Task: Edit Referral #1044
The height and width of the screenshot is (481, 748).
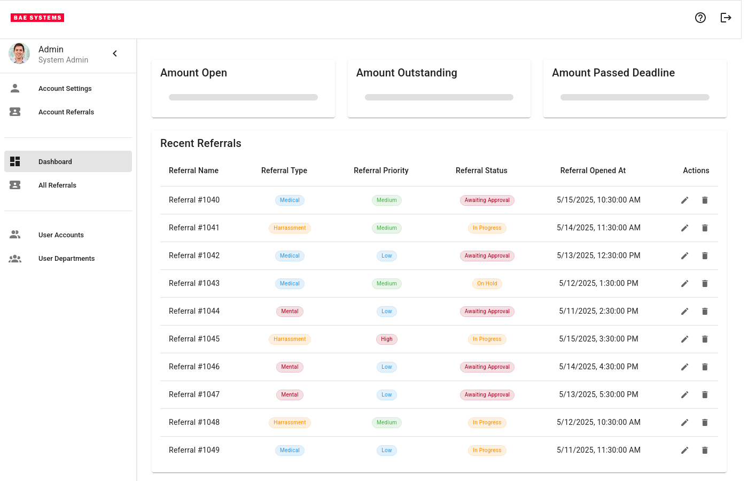Action: [685, 312]
